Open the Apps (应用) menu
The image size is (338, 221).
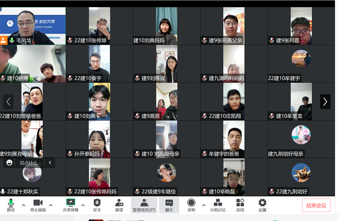click(240, 205)
